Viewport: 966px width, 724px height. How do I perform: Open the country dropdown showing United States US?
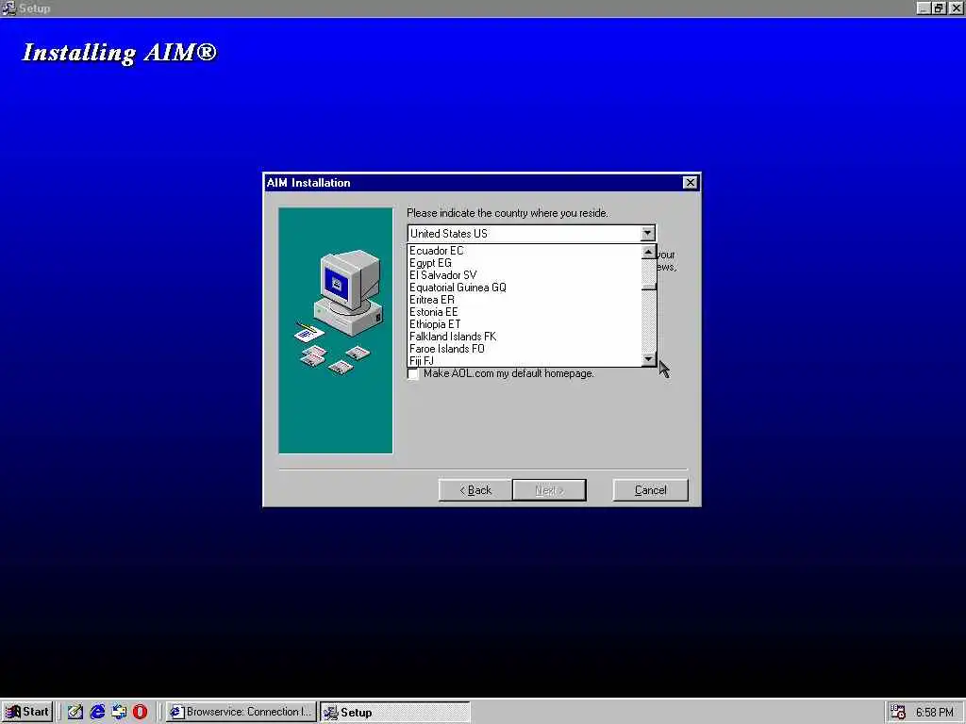(x=647, y=234)
